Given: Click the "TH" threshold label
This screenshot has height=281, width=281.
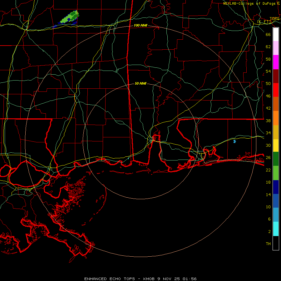Looking at the screenshot, I should pos(268,244).
